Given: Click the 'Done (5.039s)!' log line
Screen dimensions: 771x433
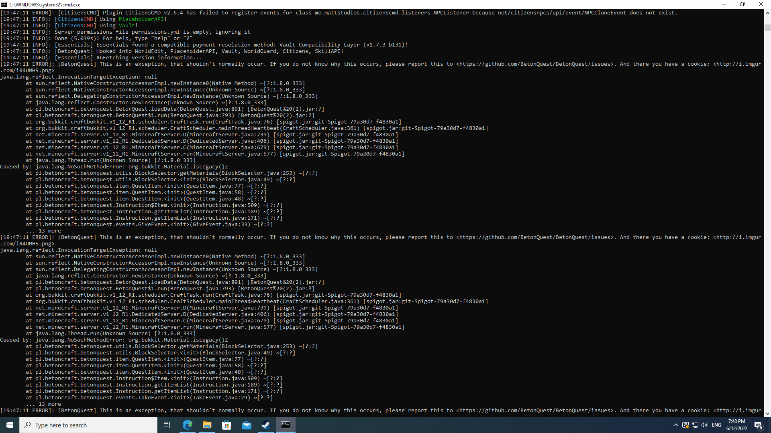Looking at the screenshot, I should (x=96, y=38).
